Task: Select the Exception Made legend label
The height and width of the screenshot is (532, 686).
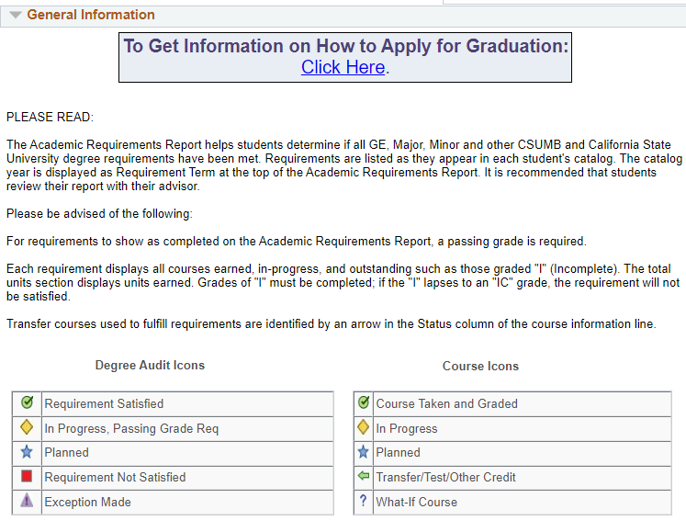Action: coord(87,502)
